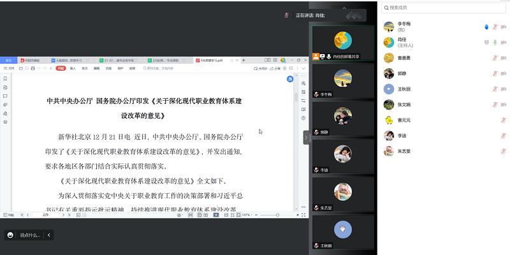Click the bookmark icon in PDF sidebar
This screenshot has height=255, width=510.
click(x=5, y=79)
